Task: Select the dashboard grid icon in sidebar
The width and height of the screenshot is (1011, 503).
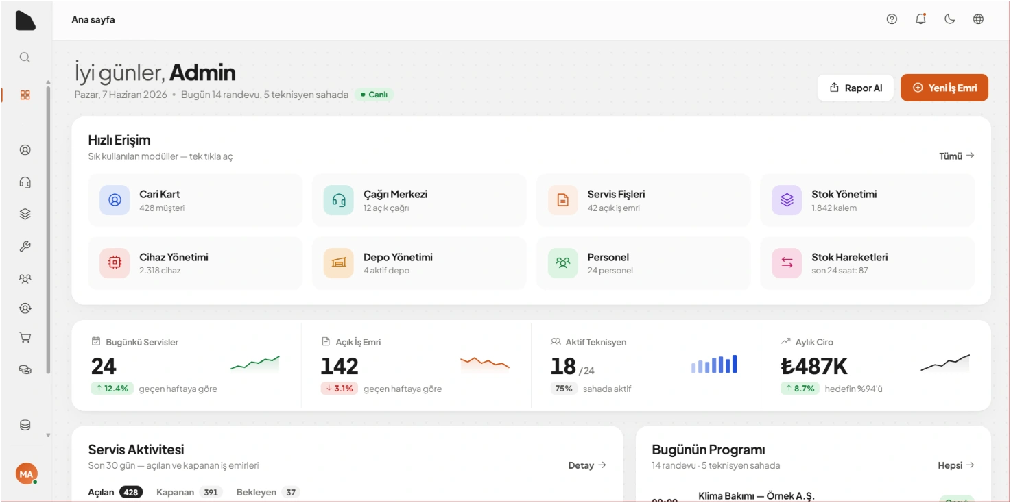Action: pyautogui.click(x=25, y=95)
